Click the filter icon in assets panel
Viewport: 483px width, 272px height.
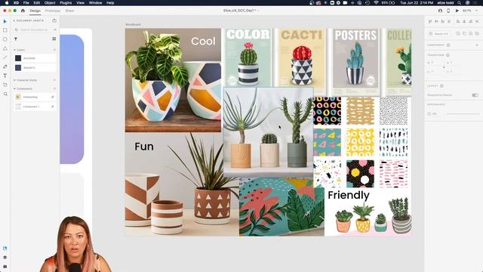click(16, 39)
